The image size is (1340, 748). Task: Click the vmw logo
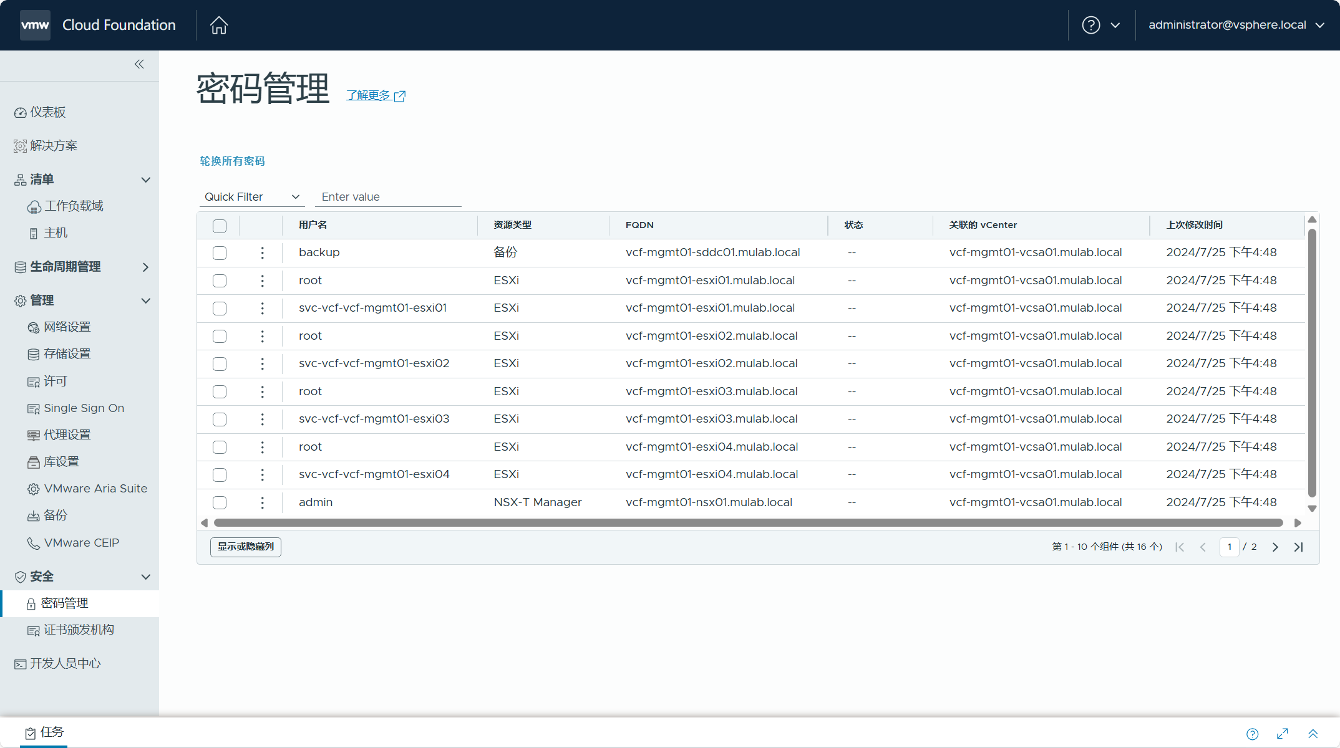pyautogui.click(x=35, y=25)
